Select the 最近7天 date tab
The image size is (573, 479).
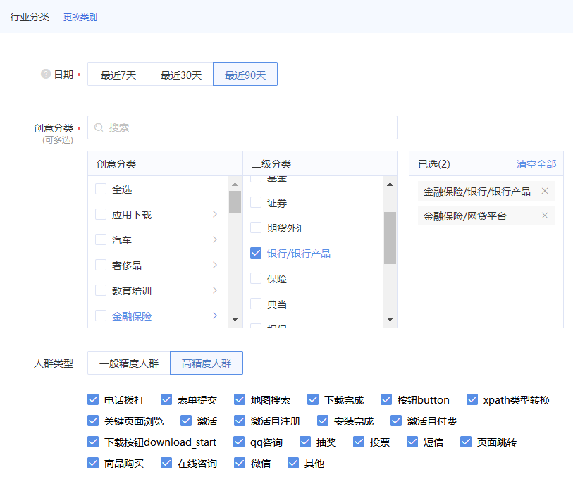(118, 74)
